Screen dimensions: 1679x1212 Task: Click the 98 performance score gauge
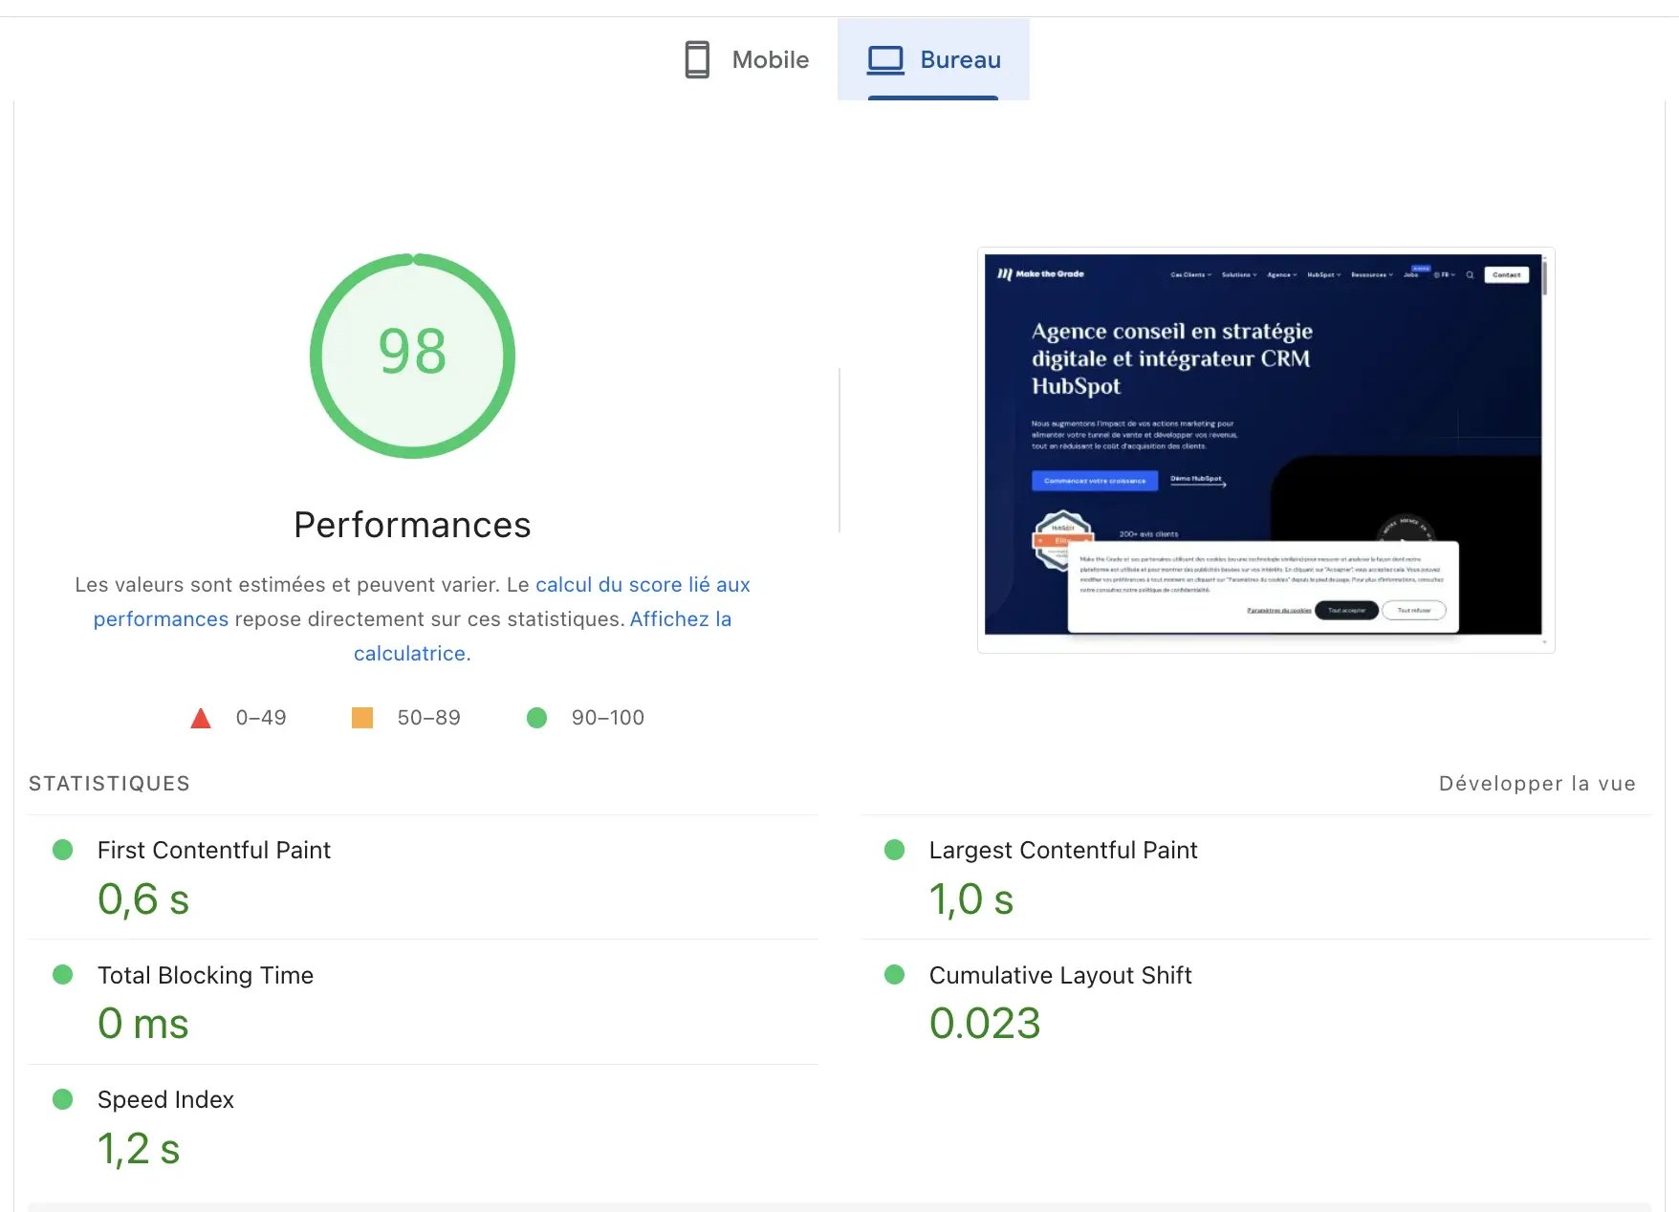(412, 356)
